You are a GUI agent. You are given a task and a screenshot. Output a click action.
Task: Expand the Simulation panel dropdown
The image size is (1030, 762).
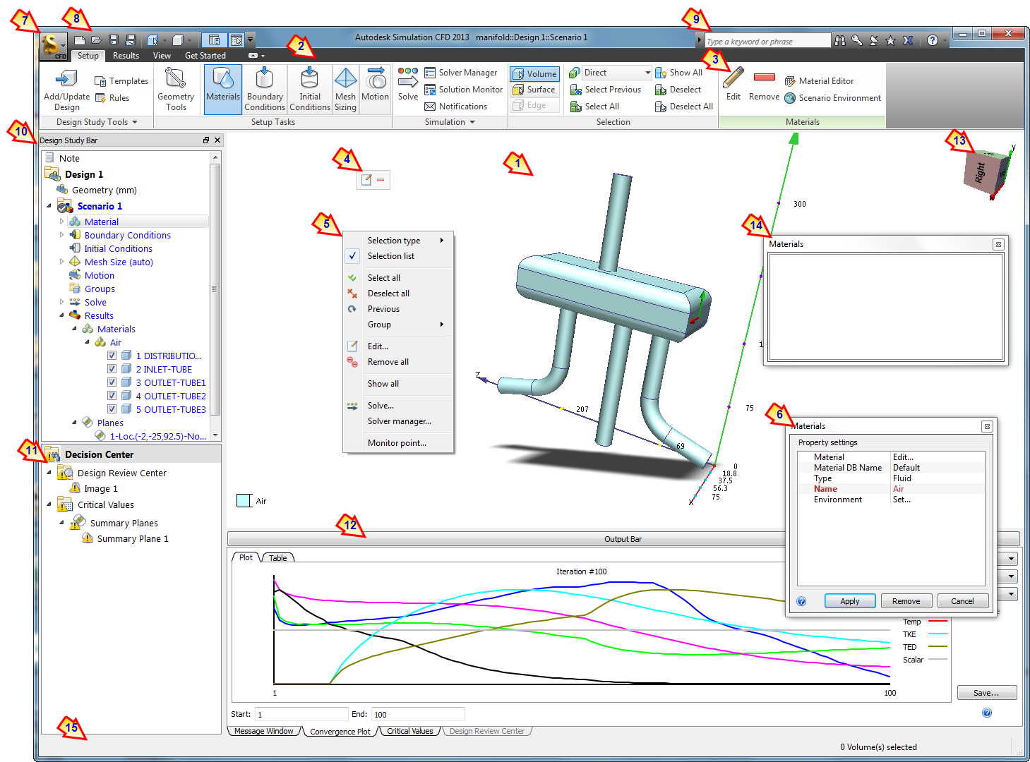coord(450,122)
